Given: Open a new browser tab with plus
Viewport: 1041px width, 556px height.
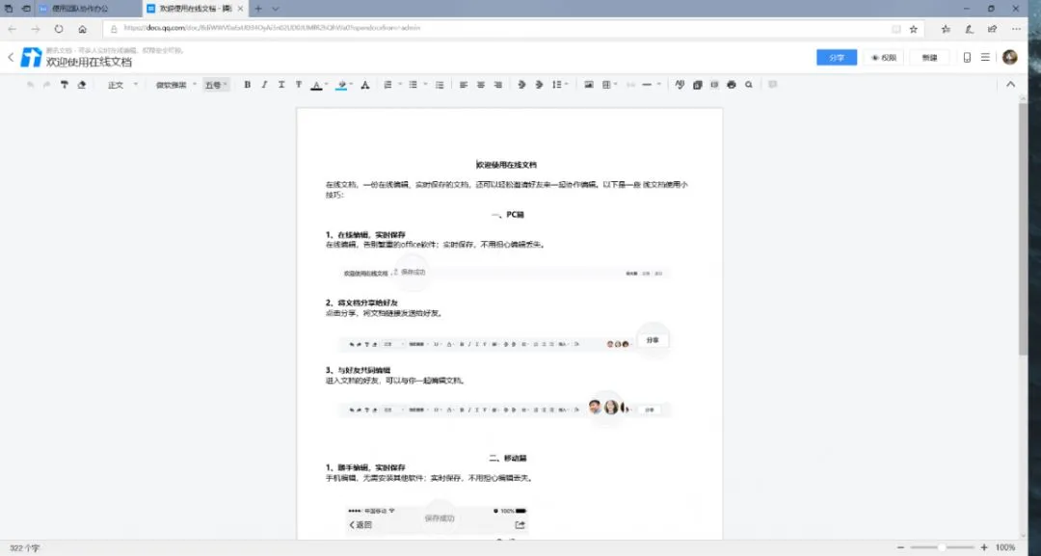Looking at the screenshot, I should (x=258, y=9).
